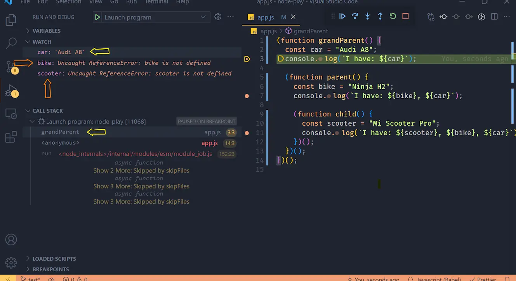516x281 pixels.
Task: Toggle breakpoint on line 11
Action: point(247,133)
